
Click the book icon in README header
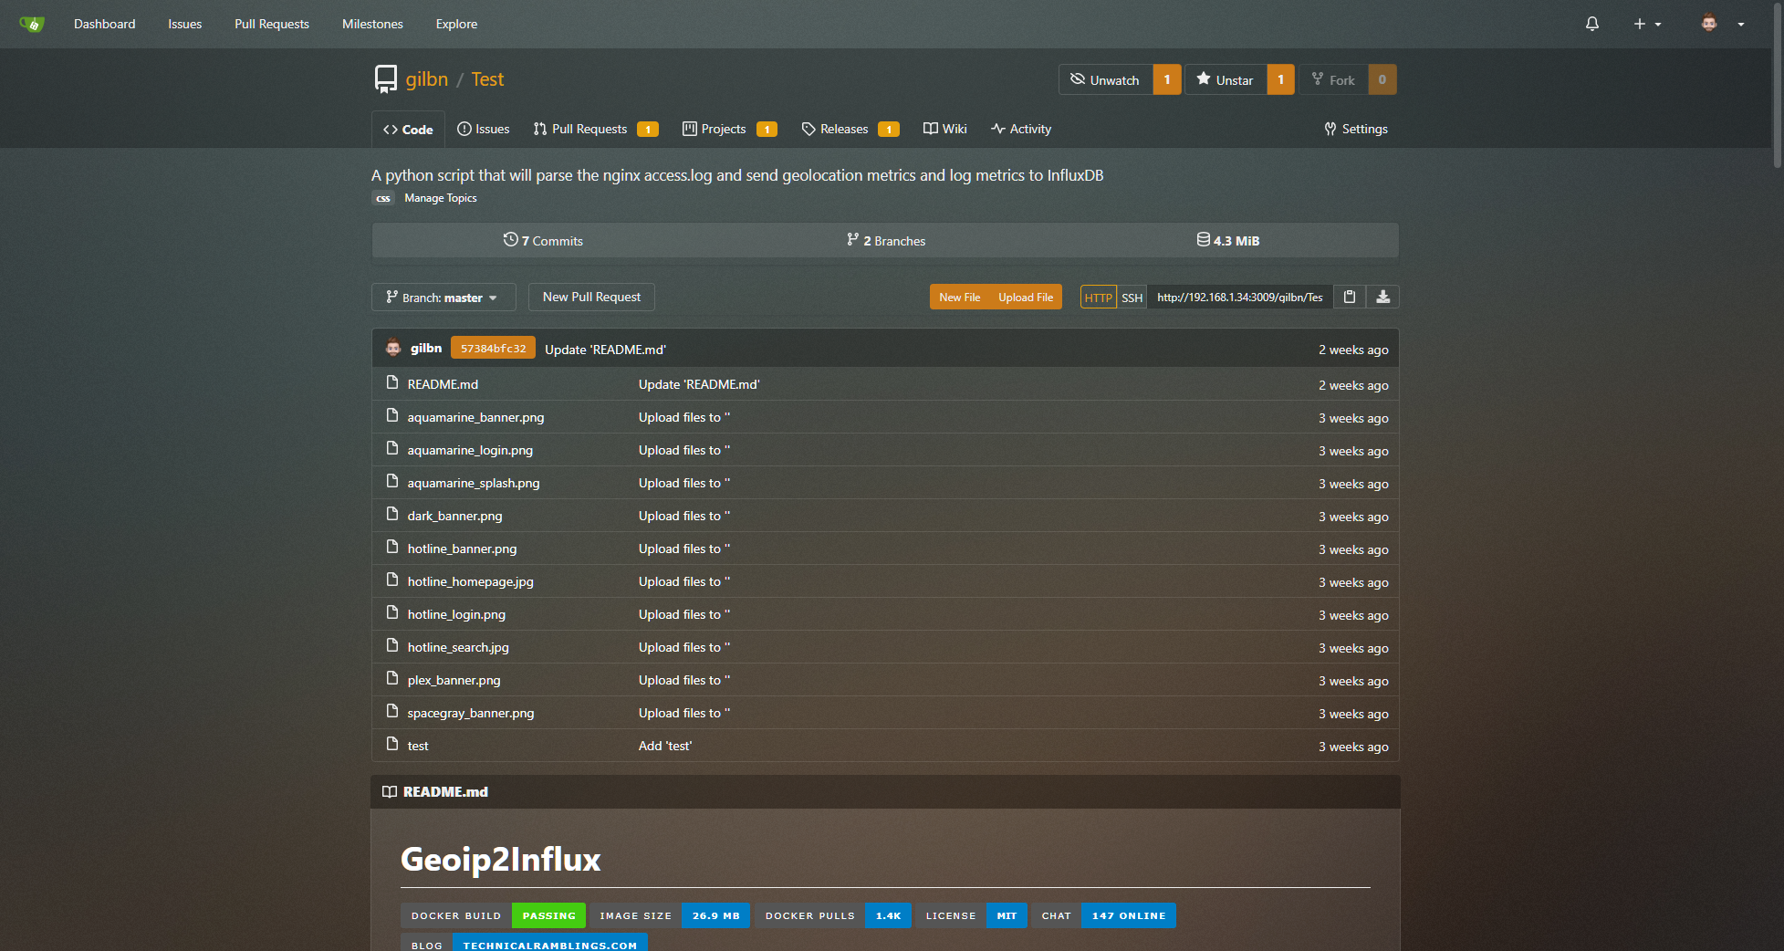(390, 791)
